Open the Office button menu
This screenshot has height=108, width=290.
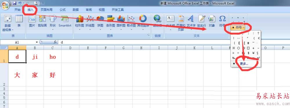point(5,6)
